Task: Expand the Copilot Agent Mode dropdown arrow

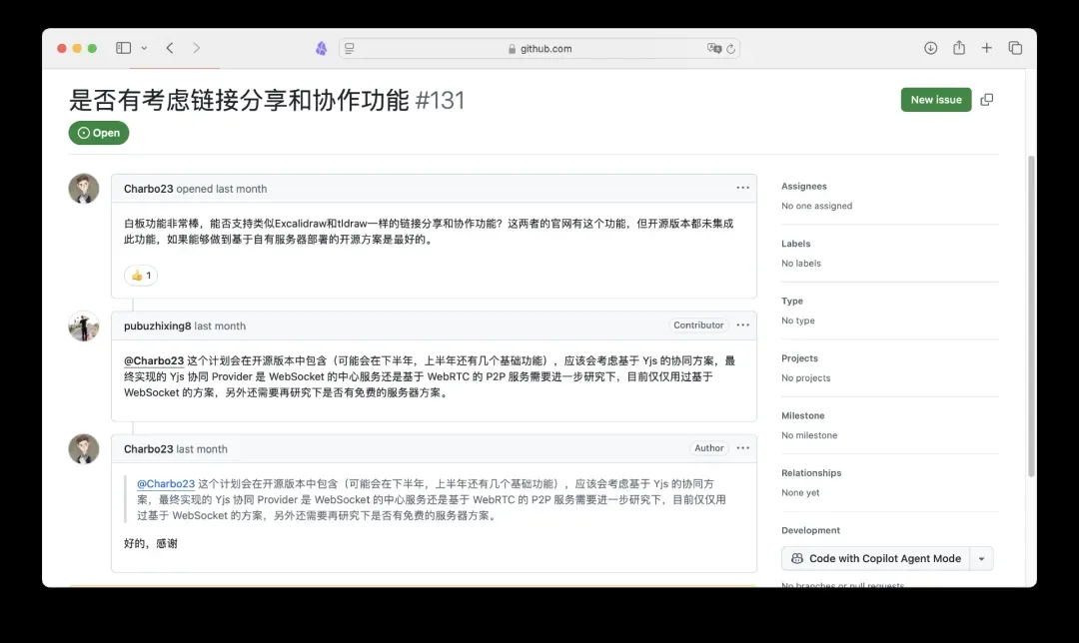Action: click(981, 559)
